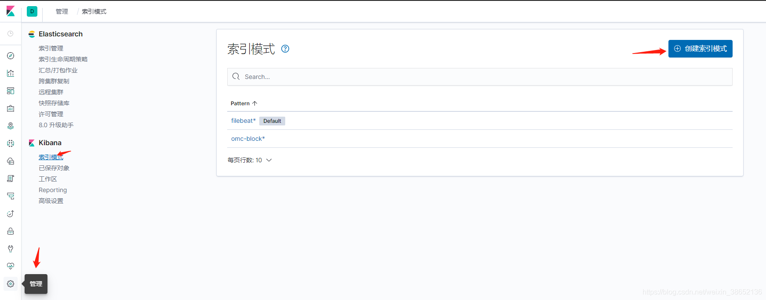Screen dimensions: 766x300
Task: Open Infrastructure from the side nav
Action: coord(11,161)
